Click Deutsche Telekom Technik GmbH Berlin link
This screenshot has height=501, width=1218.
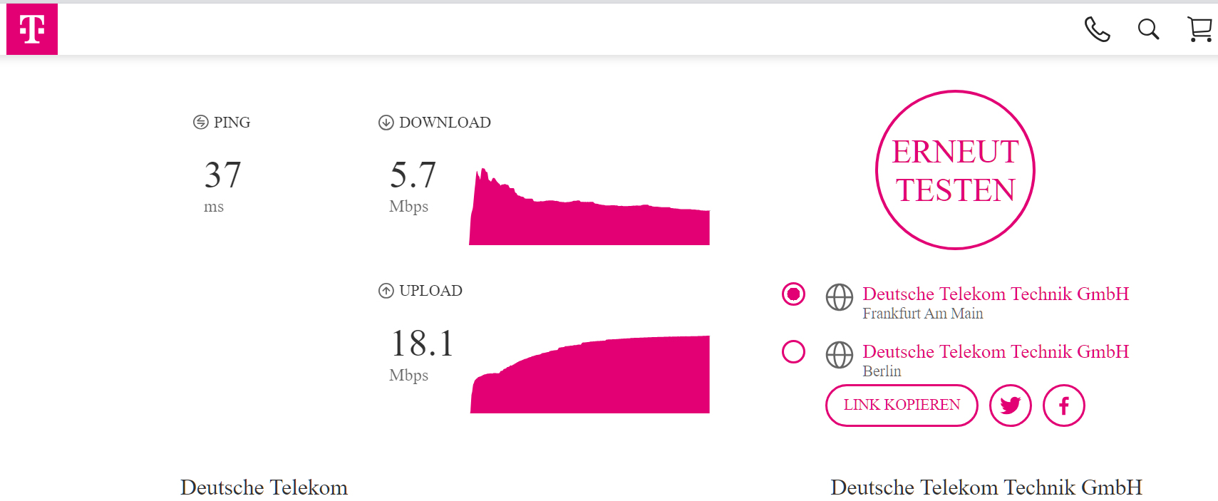[x=995, y=351]
